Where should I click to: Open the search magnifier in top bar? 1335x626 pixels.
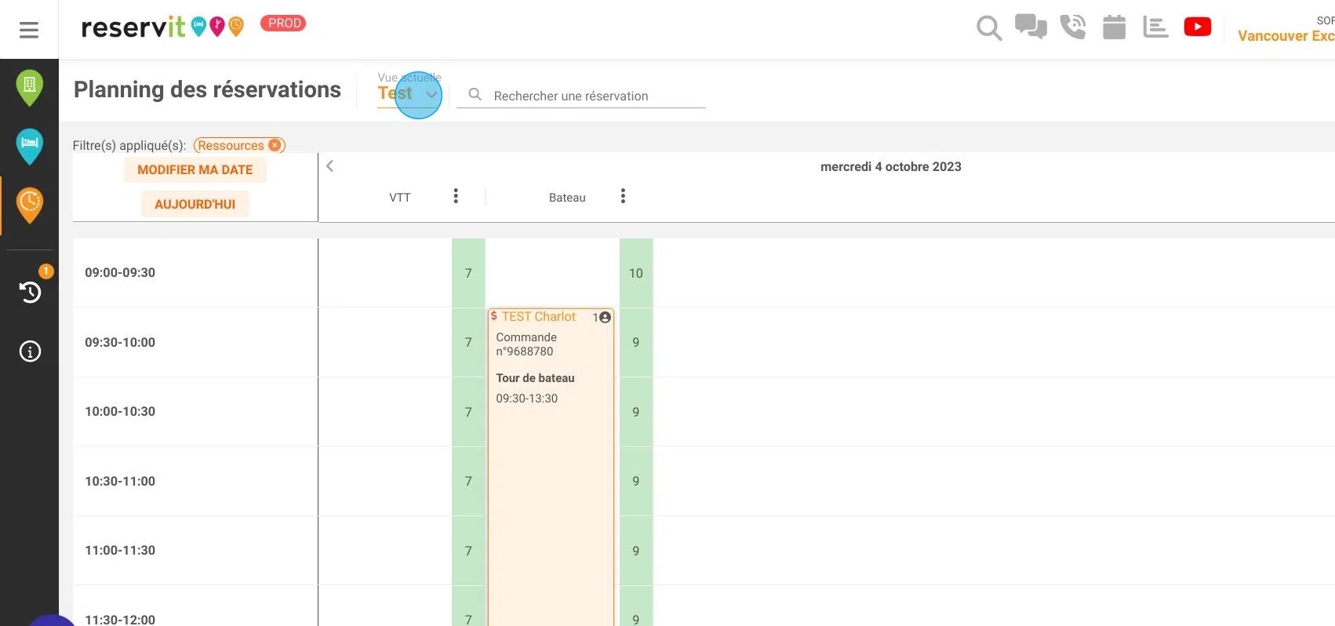click(x=989, y=28)
